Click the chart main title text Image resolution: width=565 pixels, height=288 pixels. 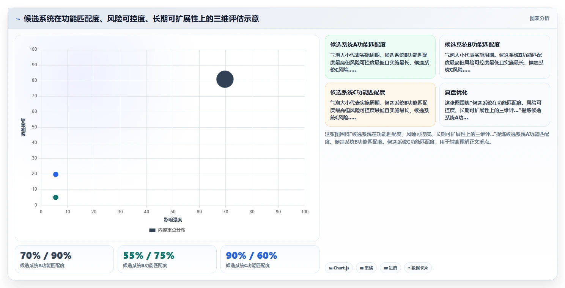pos(141,19)
